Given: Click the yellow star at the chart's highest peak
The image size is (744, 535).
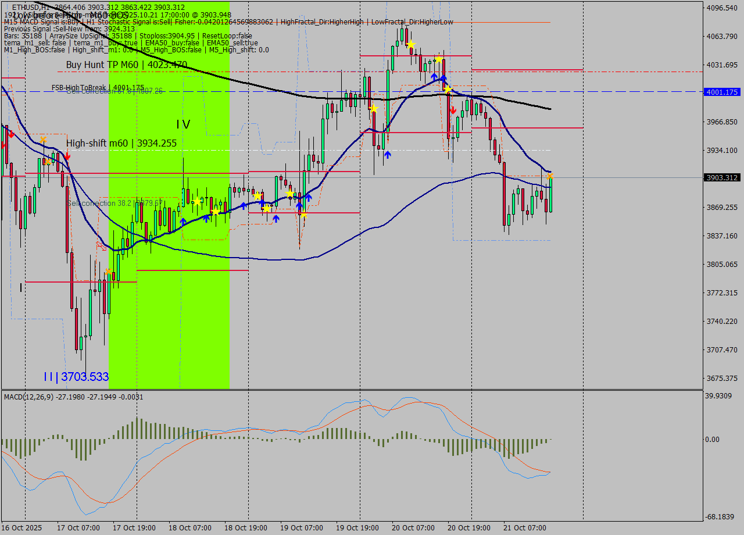Looking at the screenshot, I should pyautogui.click(x=411, y=45).
